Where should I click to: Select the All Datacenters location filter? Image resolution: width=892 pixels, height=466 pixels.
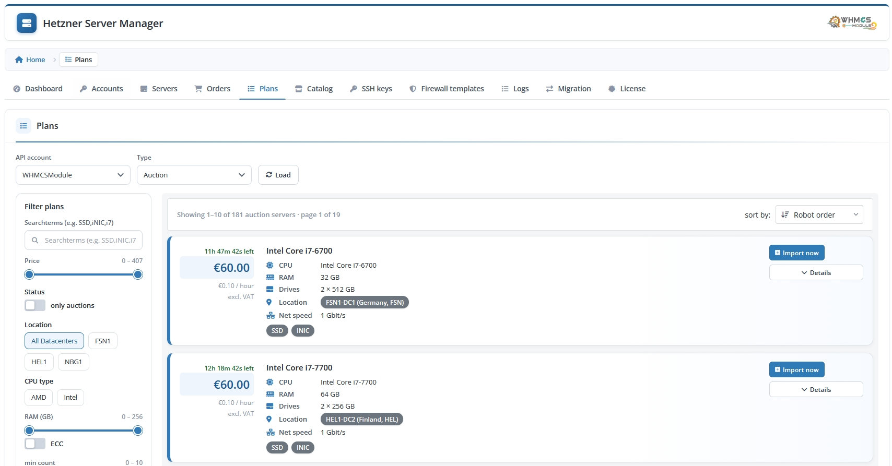click(x=54, y=341)
